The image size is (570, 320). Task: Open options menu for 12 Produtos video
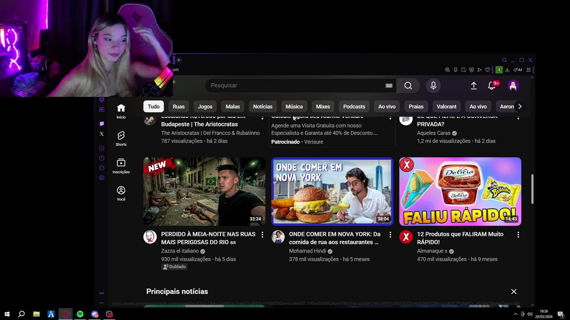518,235
